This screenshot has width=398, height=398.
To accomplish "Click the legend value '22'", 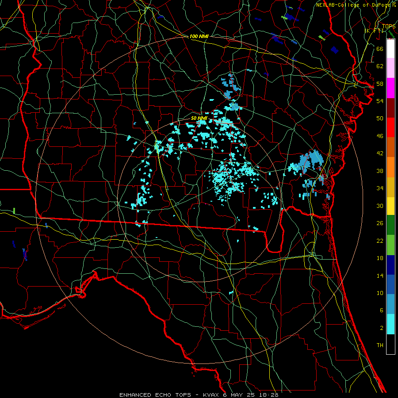I will pos(380,241).
